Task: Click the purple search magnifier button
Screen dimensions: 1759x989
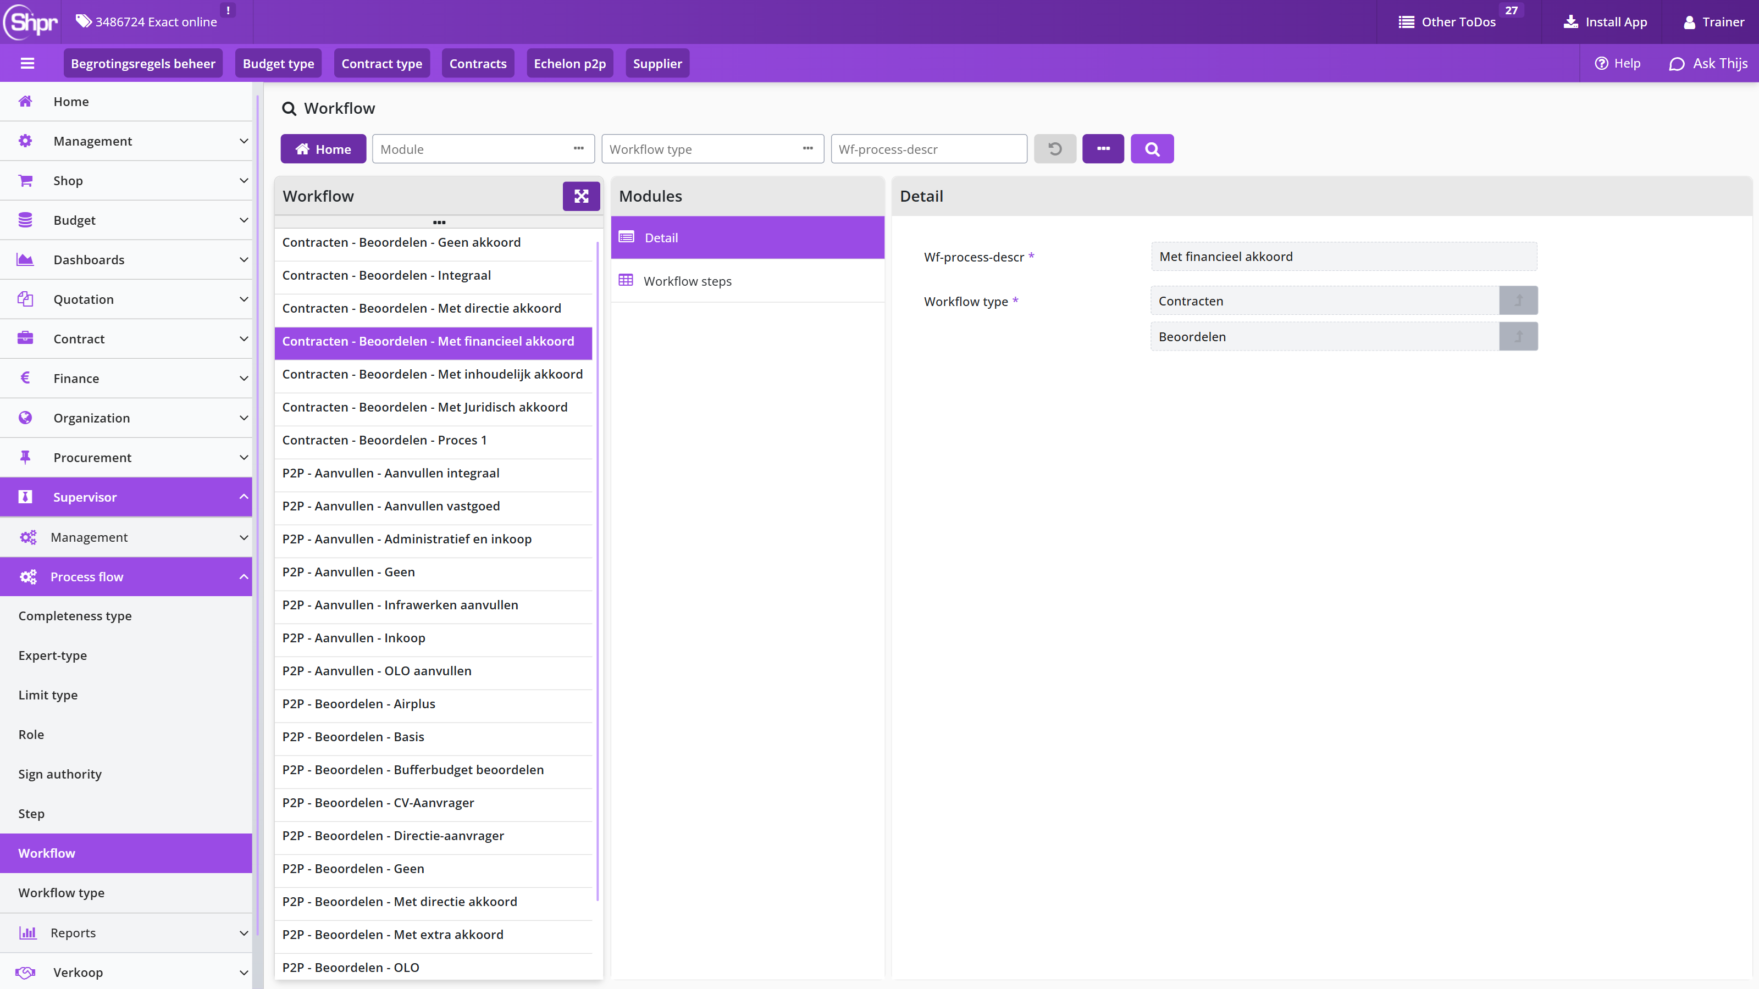Action: point(1152,149)
